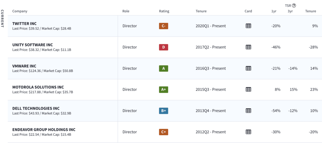Click Dell's 1yr TSR value -54%
This screenshot has height=143, width=322.
pyautogui.click(x=276, y=111)
